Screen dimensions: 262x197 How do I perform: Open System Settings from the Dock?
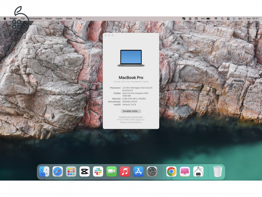pos(152,172)
